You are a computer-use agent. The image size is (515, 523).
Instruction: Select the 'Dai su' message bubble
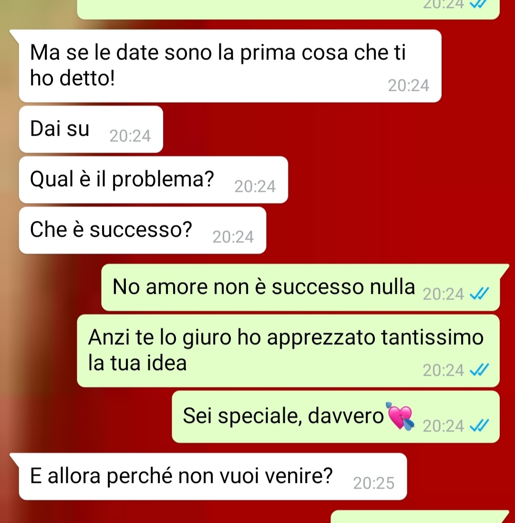[x=91, y=129]
